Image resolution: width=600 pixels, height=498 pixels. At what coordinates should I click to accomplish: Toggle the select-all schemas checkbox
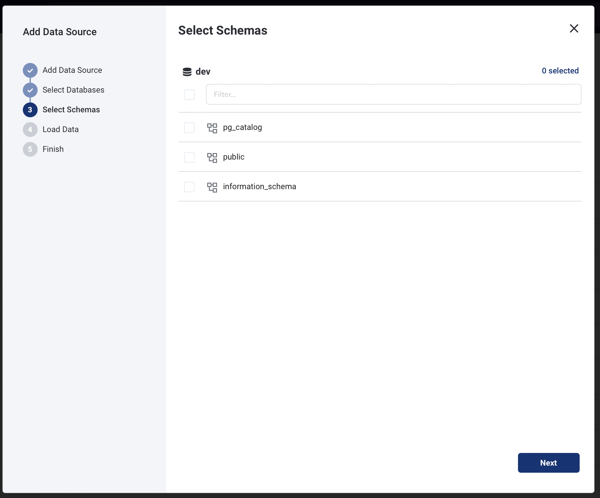(189, 94)
